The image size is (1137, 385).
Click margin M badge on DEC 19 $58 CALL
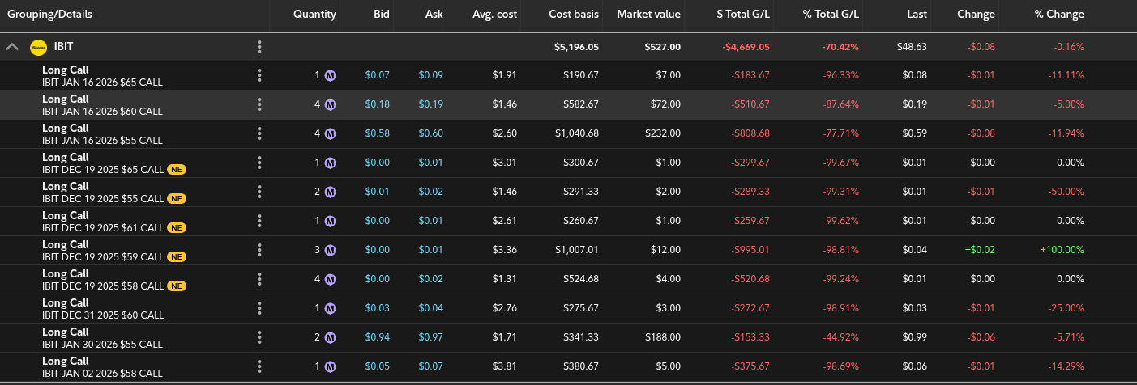[331, 279]
